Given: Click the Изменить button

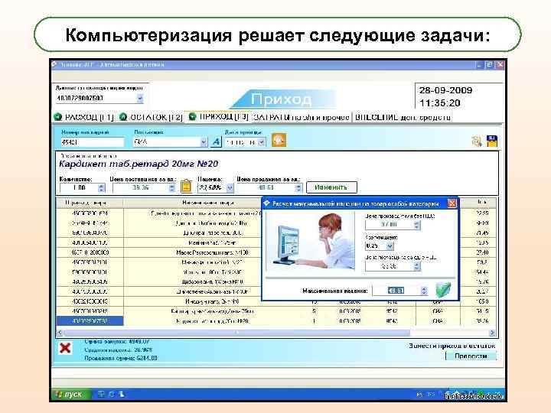Looking at the screenshot, I should pyautogui.click(x=331, y=187).
